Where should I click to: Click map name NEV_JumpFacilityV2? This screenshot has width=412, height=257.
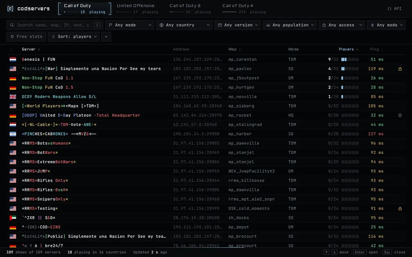pyautogui.click(x=252, y=171)
